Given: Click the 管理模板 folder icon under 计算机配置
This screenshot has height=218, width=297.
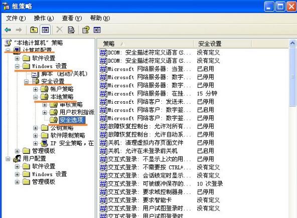Looking at the screenshot, I should click(26, 151).
